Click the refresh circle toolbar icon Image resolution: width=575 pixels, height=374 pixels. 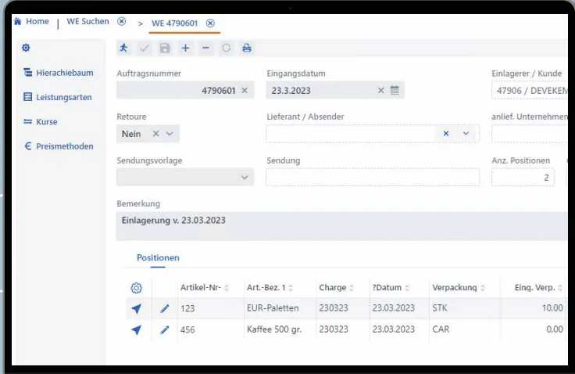227,48
